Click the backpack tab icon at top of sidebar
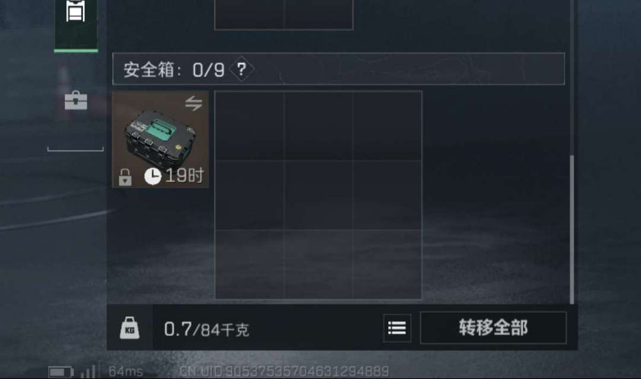 click(75, 11)
